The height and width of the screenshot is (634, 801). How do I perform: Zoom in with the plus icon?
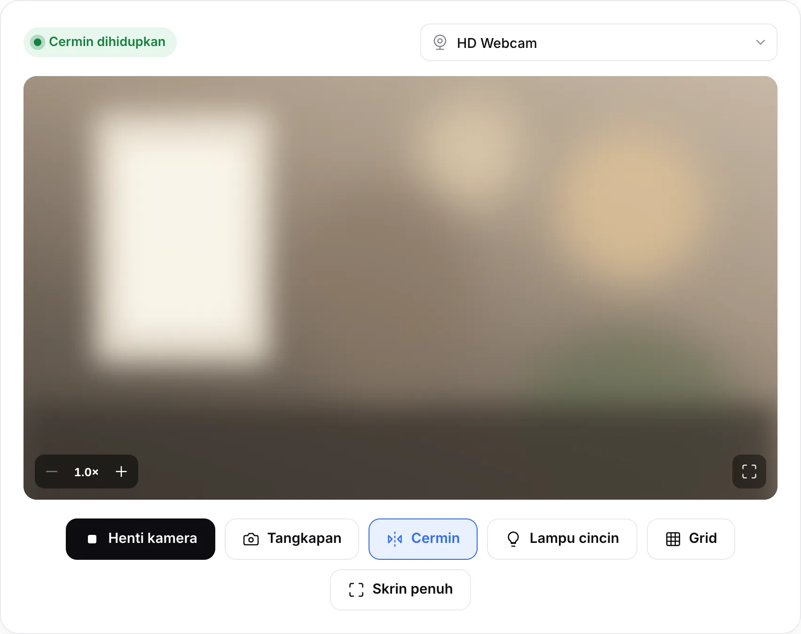(121, 472)
